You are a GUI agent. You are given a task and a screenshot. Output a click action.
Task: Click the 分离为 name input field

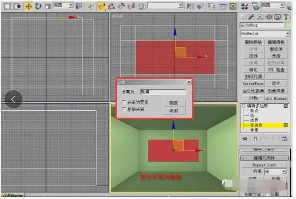163,92
